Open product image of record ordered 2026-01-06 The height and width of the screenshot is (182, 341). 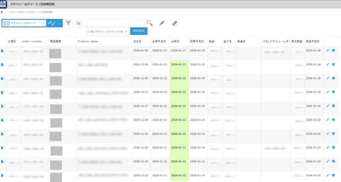(x=55, y=53)
